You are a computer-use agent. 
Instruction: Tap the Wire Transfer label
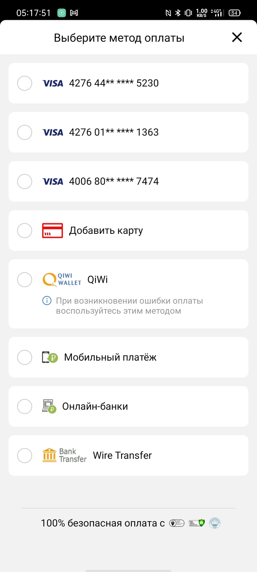pyautogui.click(x=122, y=455)
